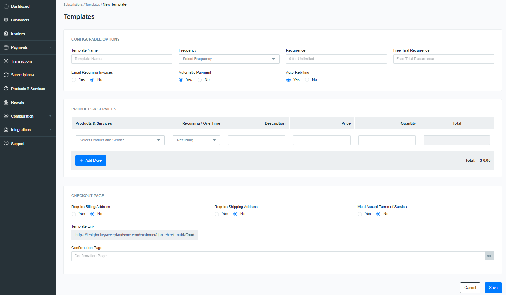This screenshot has width=506, height=295.
Task: Click the Subscriptions refresh icon
Action: (6, 75)
